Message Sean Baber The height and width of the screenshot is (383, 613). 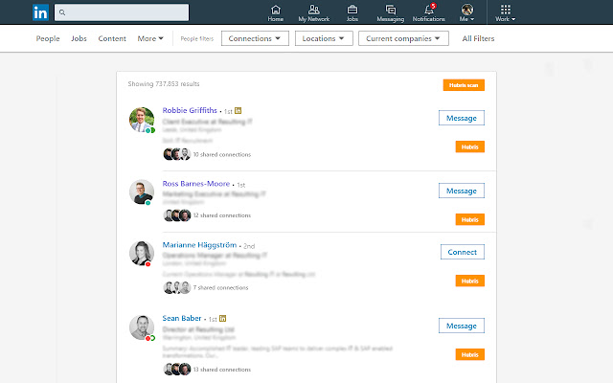[x=462, y=326]
